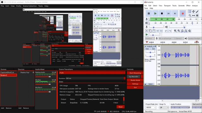
Task: Click the Silence audio icon in Audacity
Action: 161,31
